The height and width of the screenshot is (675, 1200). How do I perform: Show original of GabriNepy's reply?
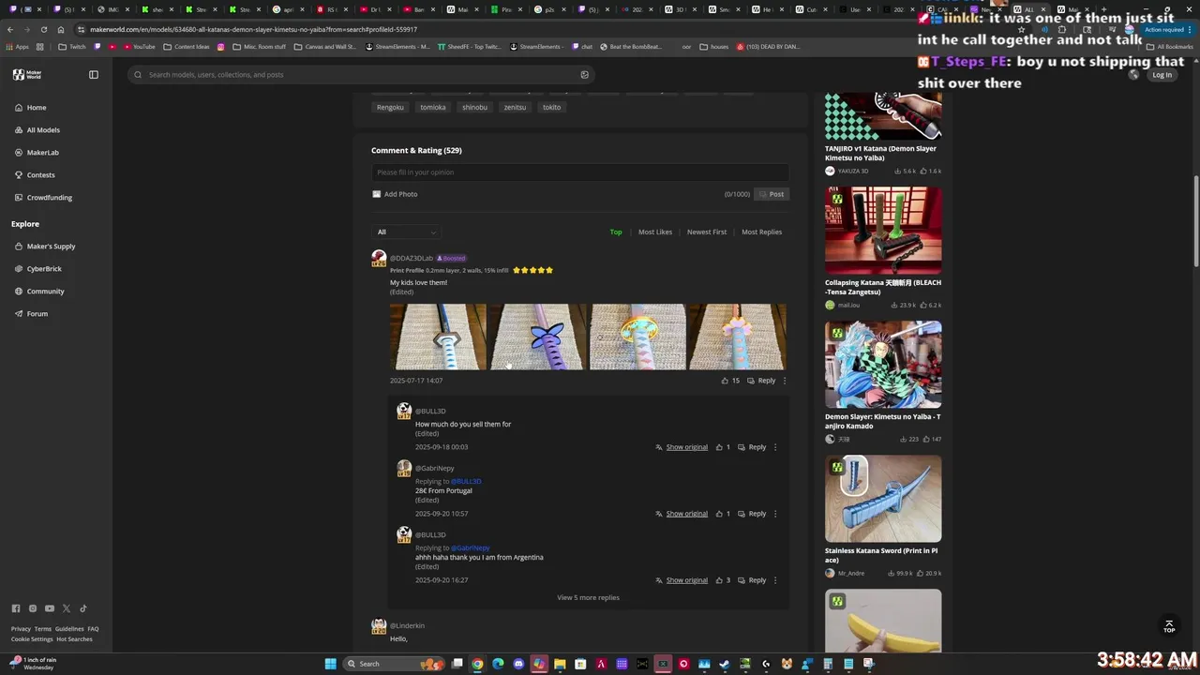[682, 514]
